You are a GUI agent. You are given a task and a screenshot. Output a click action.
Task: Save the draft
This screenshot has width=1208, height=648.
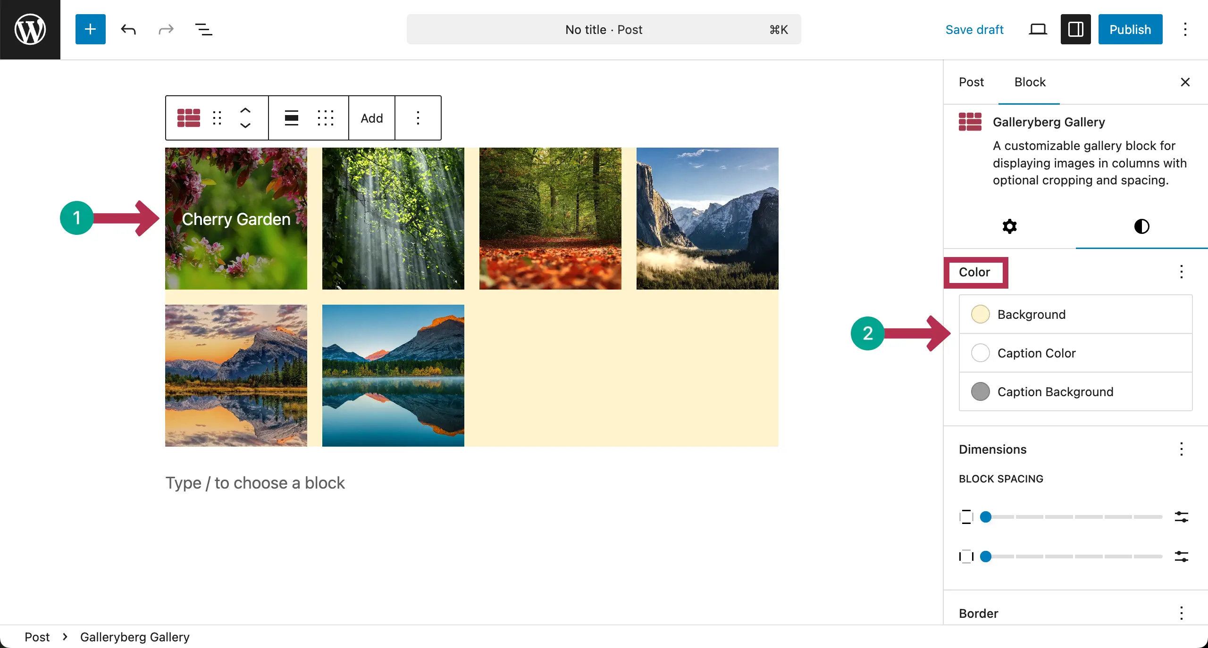pyautogui.click(x=974, y=29)
